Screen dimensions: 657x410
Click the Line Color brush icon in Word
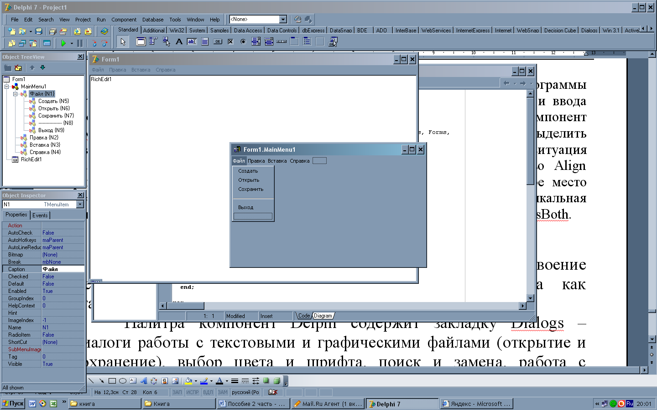click(x=204, y=381)
